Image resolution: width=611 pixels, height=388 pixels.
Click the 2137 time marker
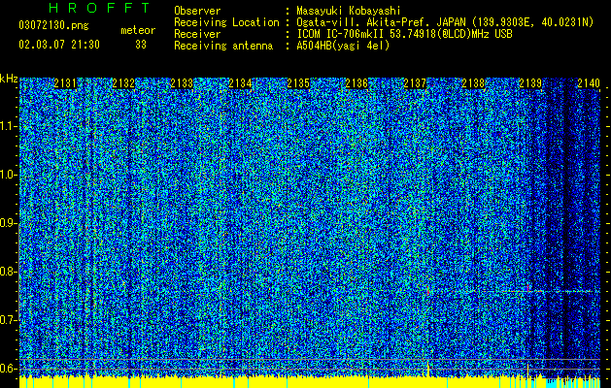(x=415, y=83)
